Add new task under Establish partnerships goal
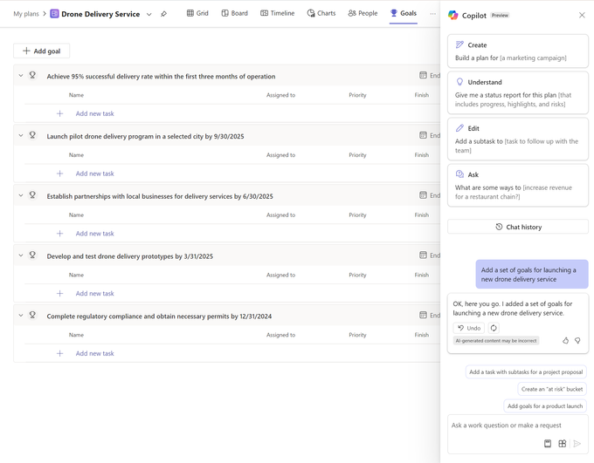The image size is (594, 463). click(x=94, y=234)
